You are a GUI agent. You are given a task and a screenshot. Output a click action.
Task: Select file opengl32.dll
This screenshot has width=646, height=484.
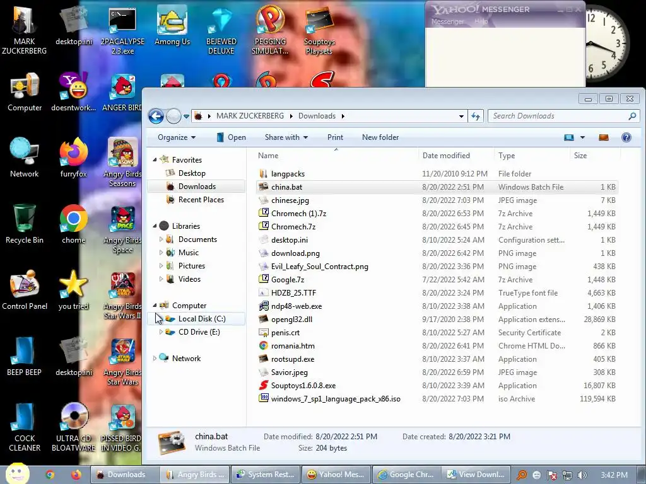click(x=291, y=319)
